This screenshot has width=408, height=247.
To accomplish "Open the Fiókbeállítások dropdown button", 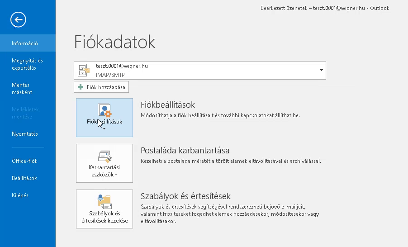I will (104, 117).
